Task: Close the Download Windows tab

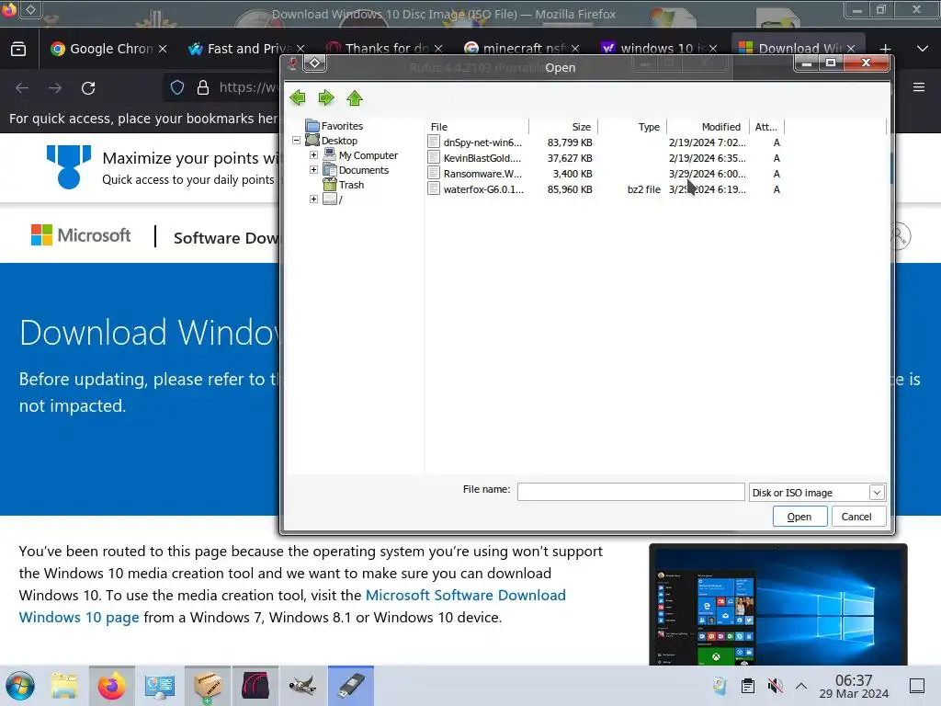Action: pyautogui.click(x=851, y=49)
